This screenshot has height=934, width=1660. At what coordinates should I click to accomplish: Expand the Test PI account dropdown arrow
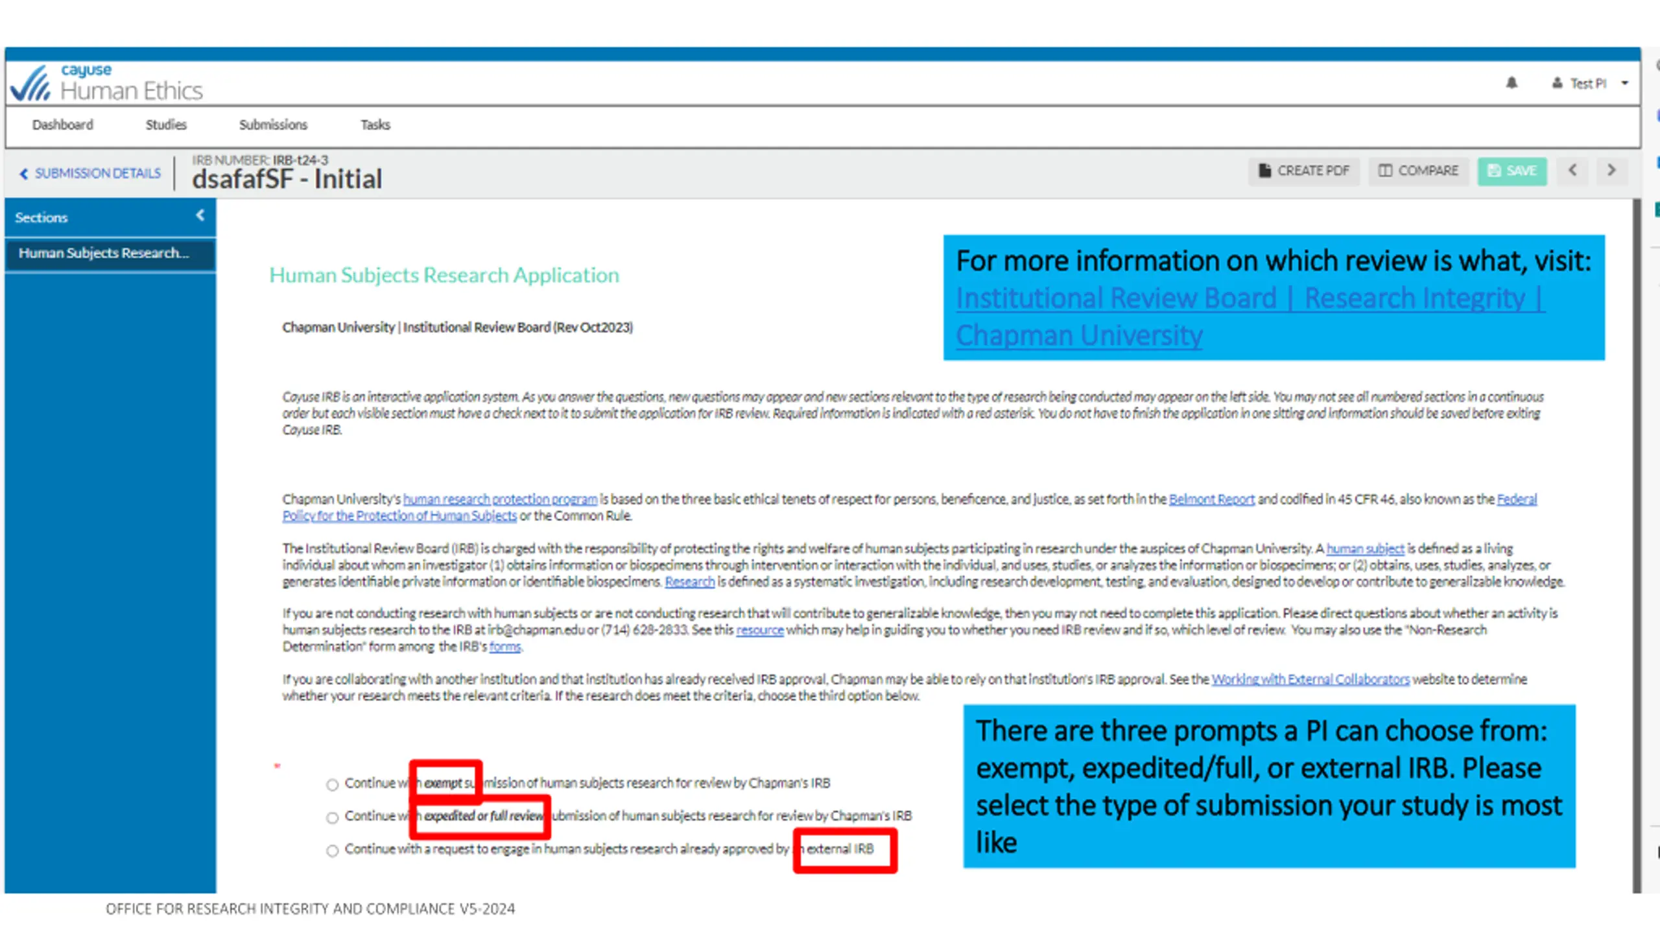tap(1625, 83)
